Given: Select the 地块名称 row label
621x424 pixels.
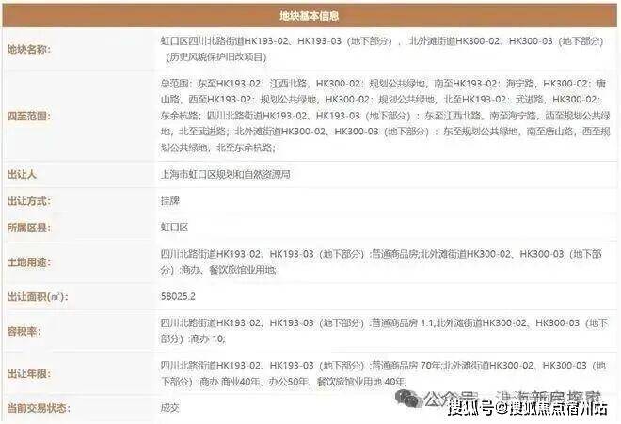Looking at the screenshot, I should point(29,50).
